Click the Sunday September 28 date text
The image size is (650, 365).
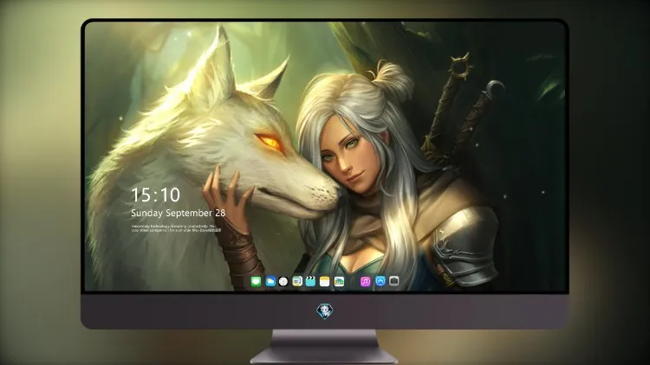[x=179, y=213]
